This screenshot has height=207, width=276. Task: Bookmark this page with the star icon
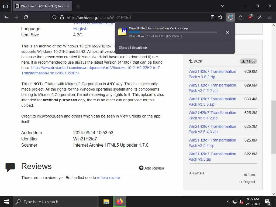220,17
